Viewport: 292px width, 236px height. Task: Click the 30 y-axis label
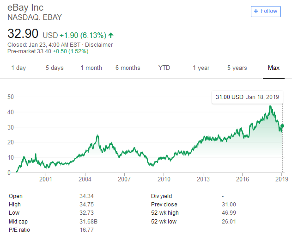point(11,127)
